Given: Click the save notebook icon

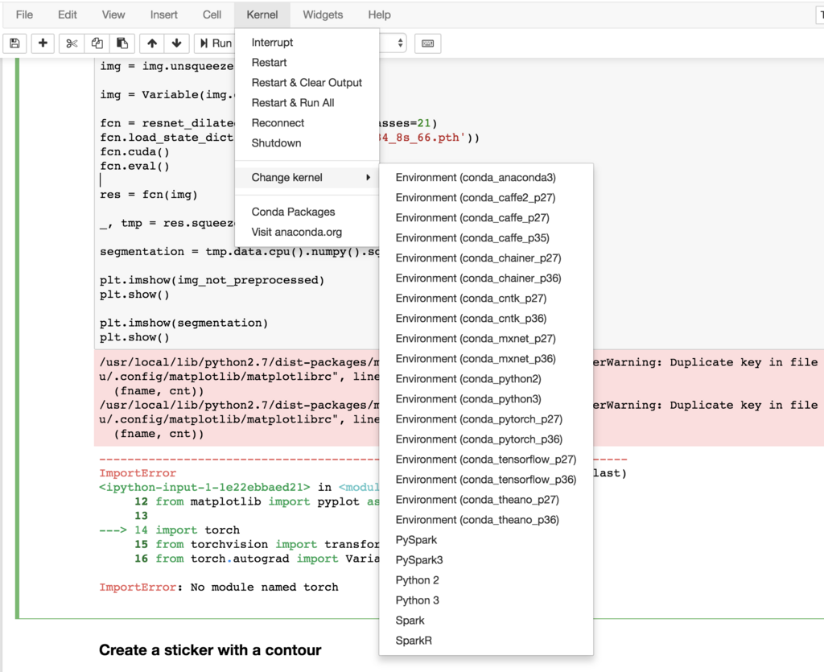Looking at the screenshot, I should pyautogui.click(x=14, y=43).
